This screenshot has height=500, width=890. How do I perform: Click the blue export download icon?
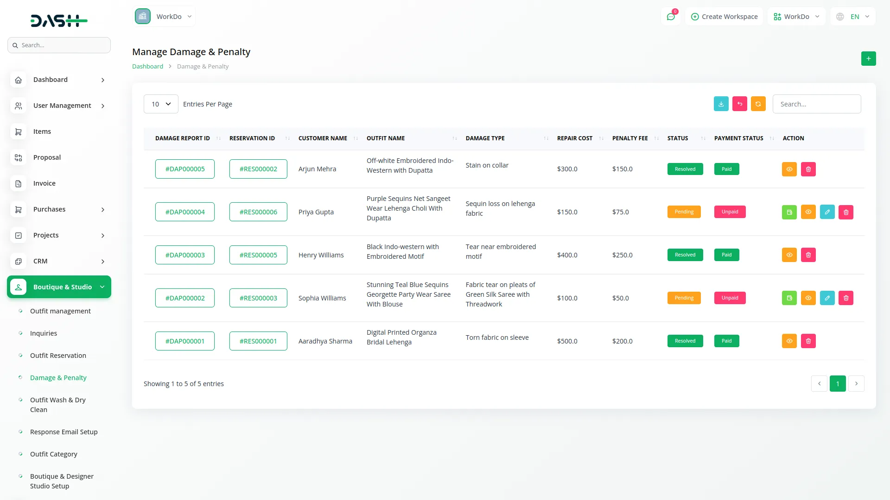coord(721,104)
